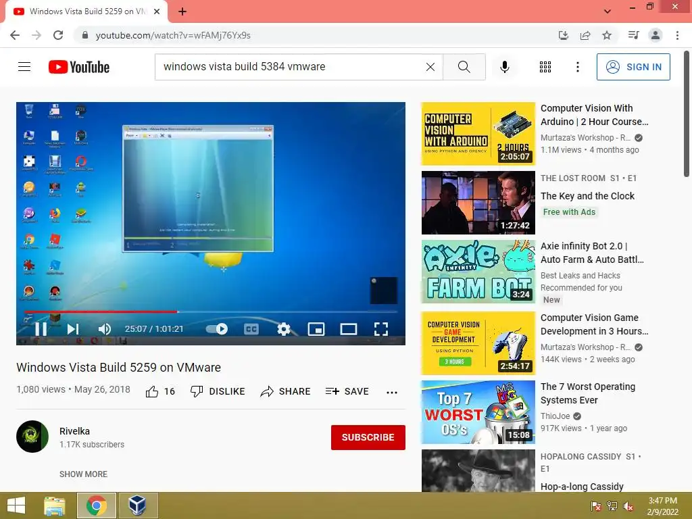Enter full screen mode
This screenshot has height=519, width=692.
coord(381,329)
